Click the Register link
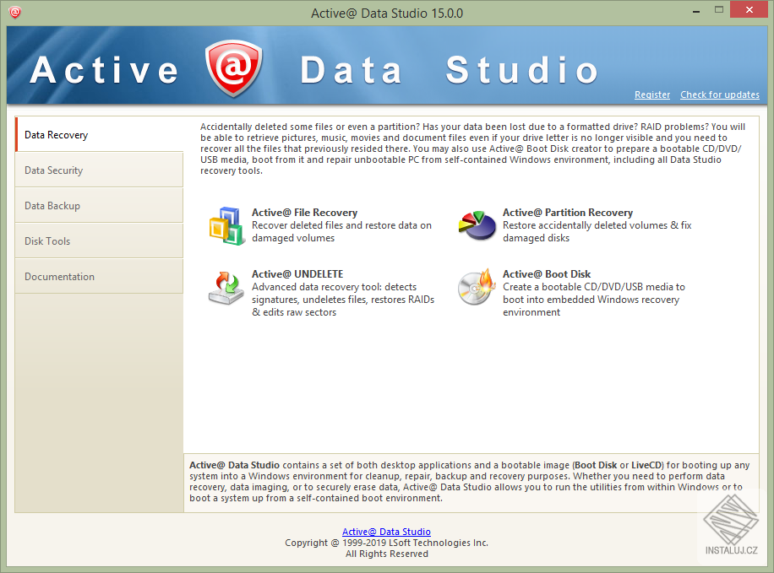This screenshot has height=573, width=774. coord(652,95)
